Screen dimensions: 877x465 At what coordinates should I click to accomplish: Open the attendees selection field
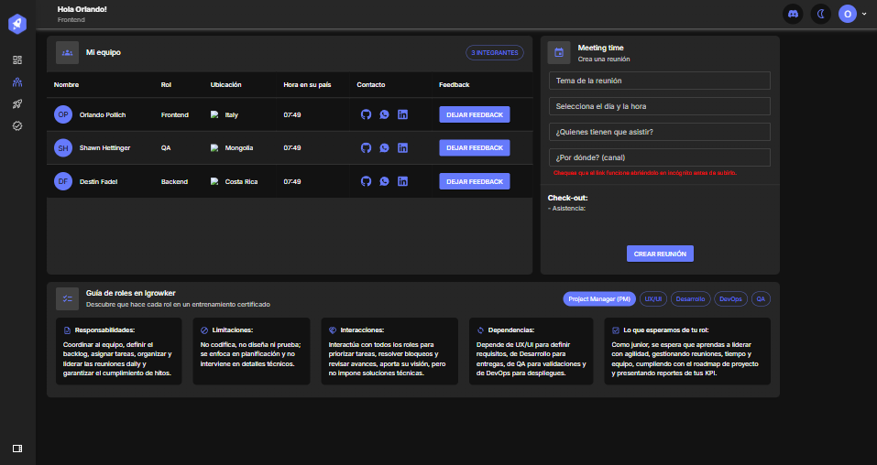point(659,132)
